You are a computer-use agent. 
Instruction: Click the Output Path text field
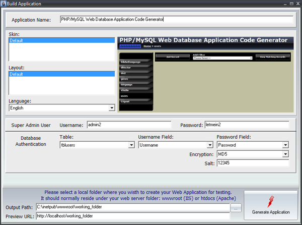click(x=133, y=207)
